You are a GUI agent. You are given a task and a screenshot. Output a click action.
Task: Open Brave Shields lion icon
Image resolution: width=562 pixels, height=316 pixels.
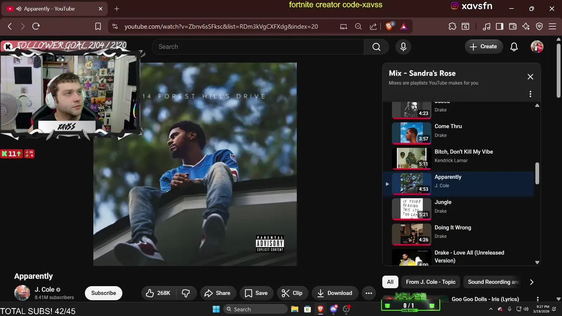389,26
